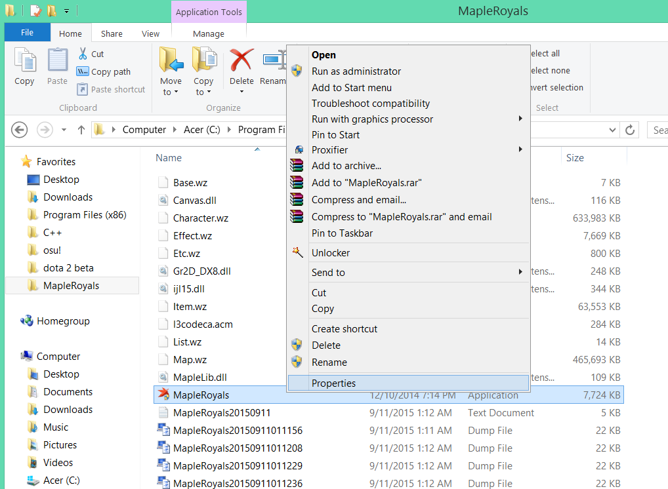Click Program Files breadcrumb segment
This screenshot has height=489, width=668.
(262, 129)
